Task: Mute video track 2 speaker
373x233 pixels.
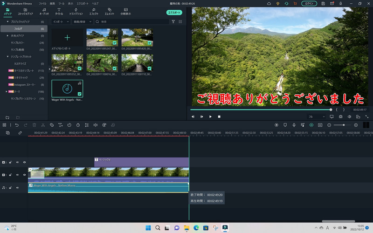Action: [17, 162]
